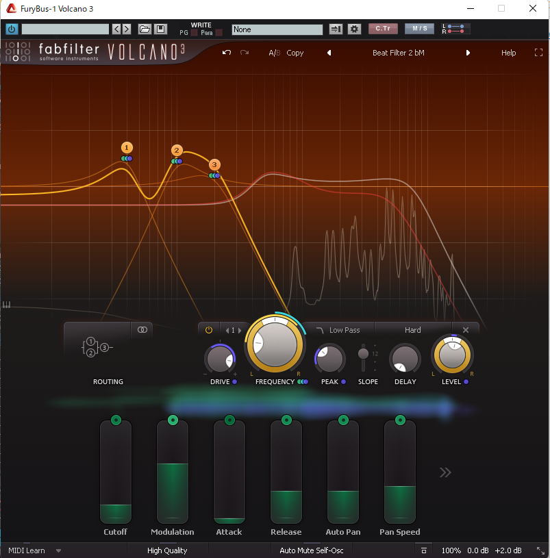Open the Hard filter style dropdown
Image resolution: width=550 pixels, height=558 pixels.
click(x=413, y=330)
